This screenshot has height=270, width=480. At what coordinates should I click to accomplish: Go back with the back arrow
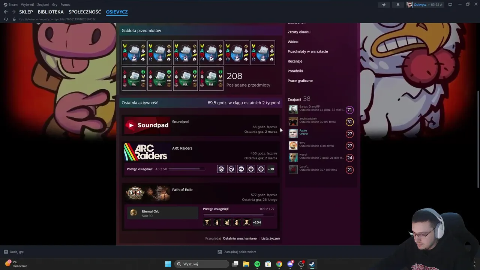pos(6,12)
